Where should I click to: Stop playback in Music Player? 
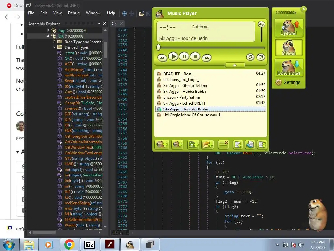point(195,57)
